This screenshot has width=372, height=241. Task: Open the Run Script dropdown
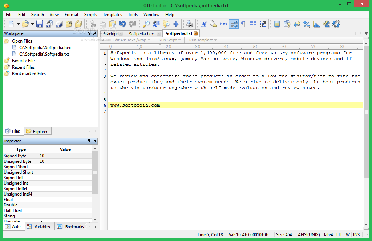(x=170, y=40)
